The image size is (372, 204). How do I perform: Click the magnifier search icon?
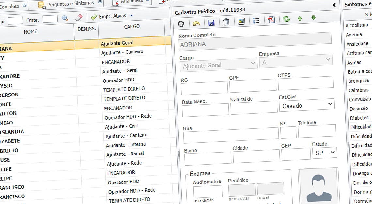[65, 18]
